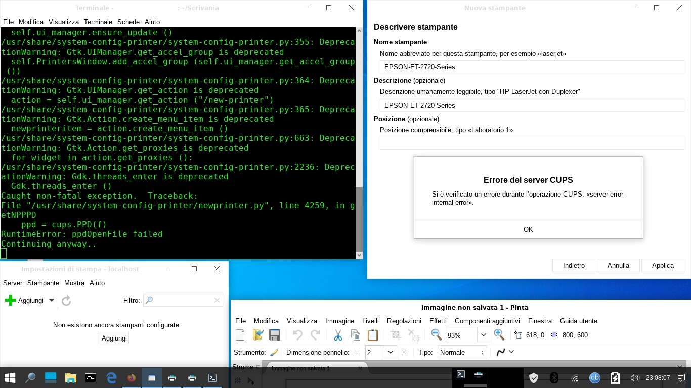Save the current Pinta image

pyautogui.click(x=275, y=334)
